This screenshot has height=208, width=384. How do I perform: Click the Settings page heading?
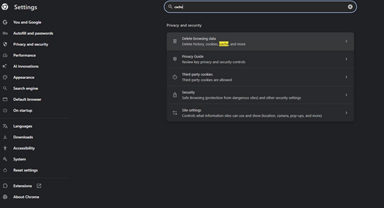coord(26,7)
